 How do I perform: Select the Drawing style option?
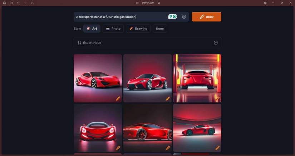point(138,28)
